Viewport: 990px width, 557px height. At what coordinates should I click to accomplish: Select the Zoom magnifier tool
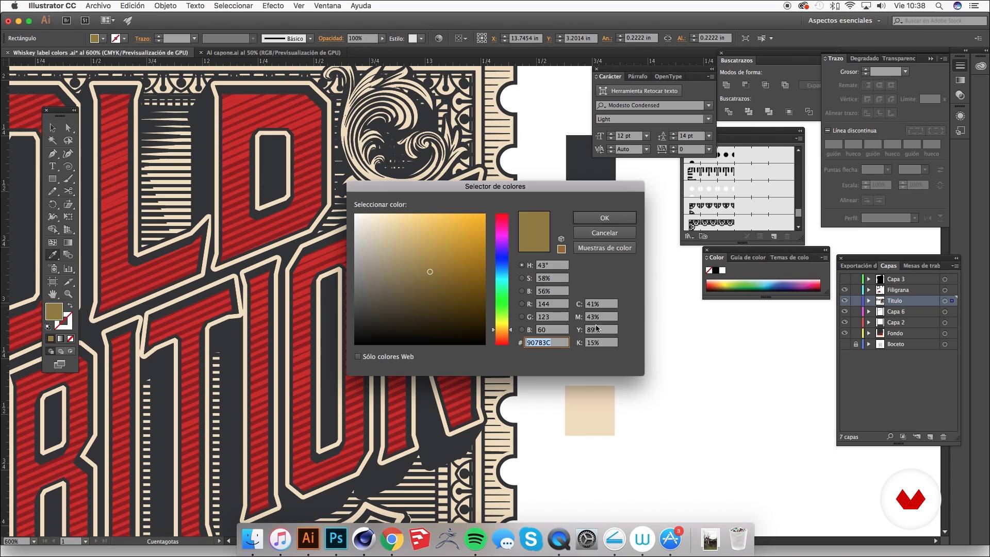click(68, 294)
